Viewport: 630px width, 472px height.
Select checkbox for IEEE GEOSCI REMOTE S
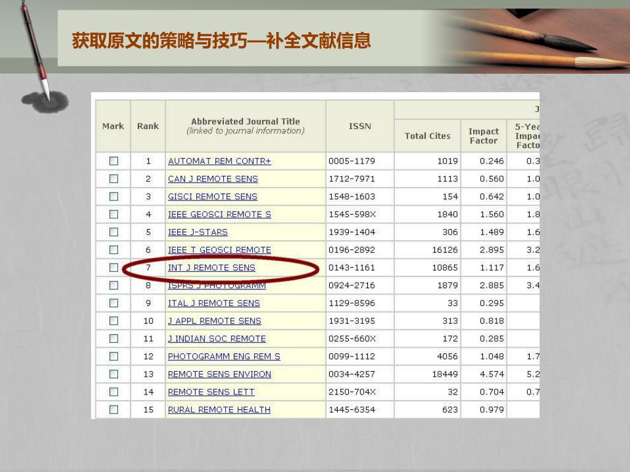114,214
